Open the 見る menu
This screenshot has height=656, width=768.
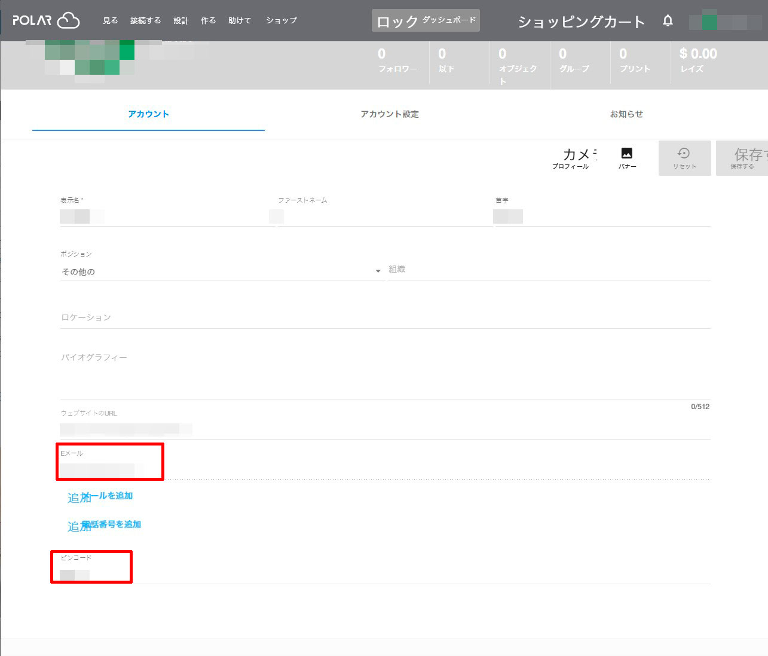point(110,20)
